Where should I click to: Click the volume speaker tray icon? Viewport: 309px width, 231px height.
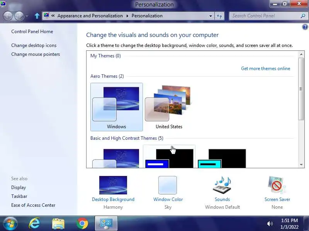[x=270, y=224]
